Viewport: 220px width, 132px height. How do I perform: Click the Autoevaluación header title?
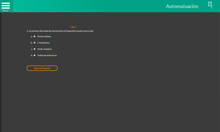(182, 6)
